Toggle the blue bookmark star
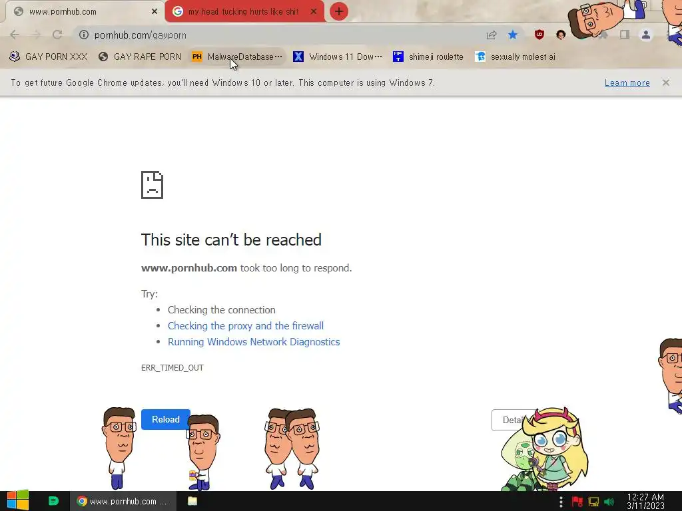The height and width of the screenshot is (511, 682). coord(513,35)
